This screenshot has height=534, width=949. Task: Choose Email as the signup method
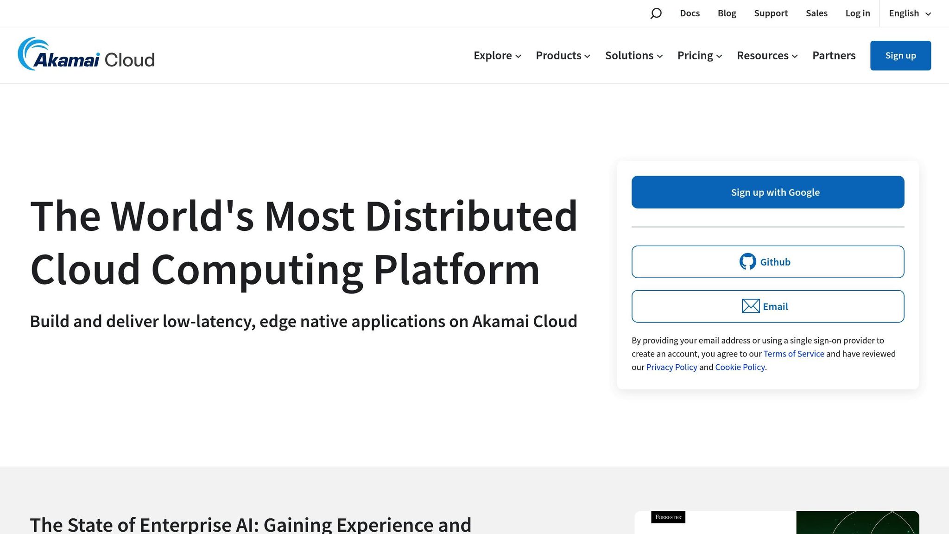(x=767, y=306)
